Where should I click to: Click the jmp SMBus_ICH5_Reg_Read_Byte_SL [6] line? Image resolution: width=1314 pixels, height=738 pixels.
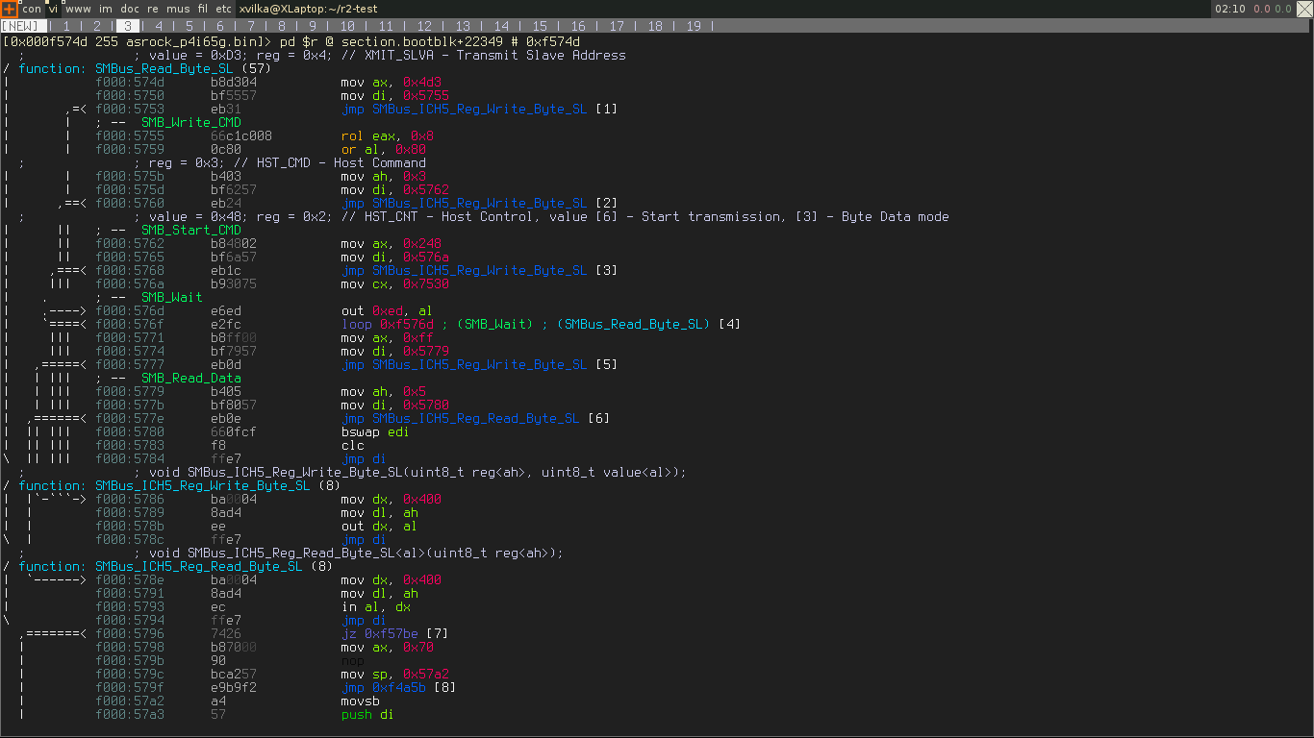point(475,418)
